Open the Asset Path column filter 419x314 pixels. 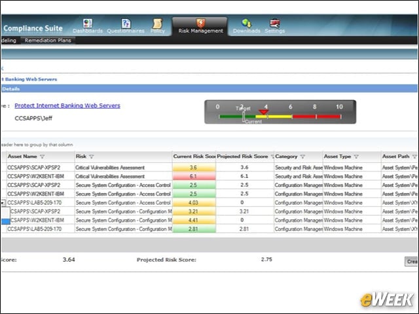pos(414,157)
